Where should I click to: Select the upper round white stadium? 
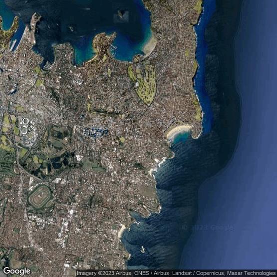(25, 121)
